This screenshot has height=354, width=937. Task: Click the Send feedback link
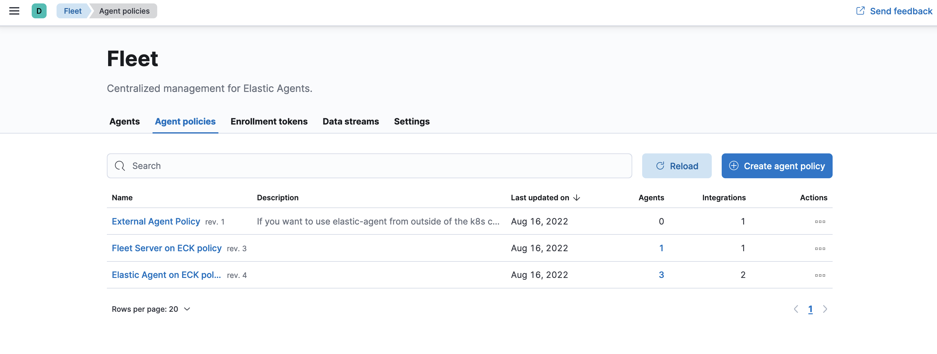tap(894, 11)
